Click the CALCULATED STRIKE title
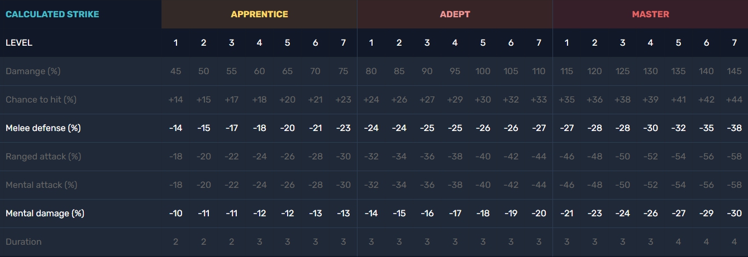Viewport: 748px width, 257px height. click(x=52, y=14)
